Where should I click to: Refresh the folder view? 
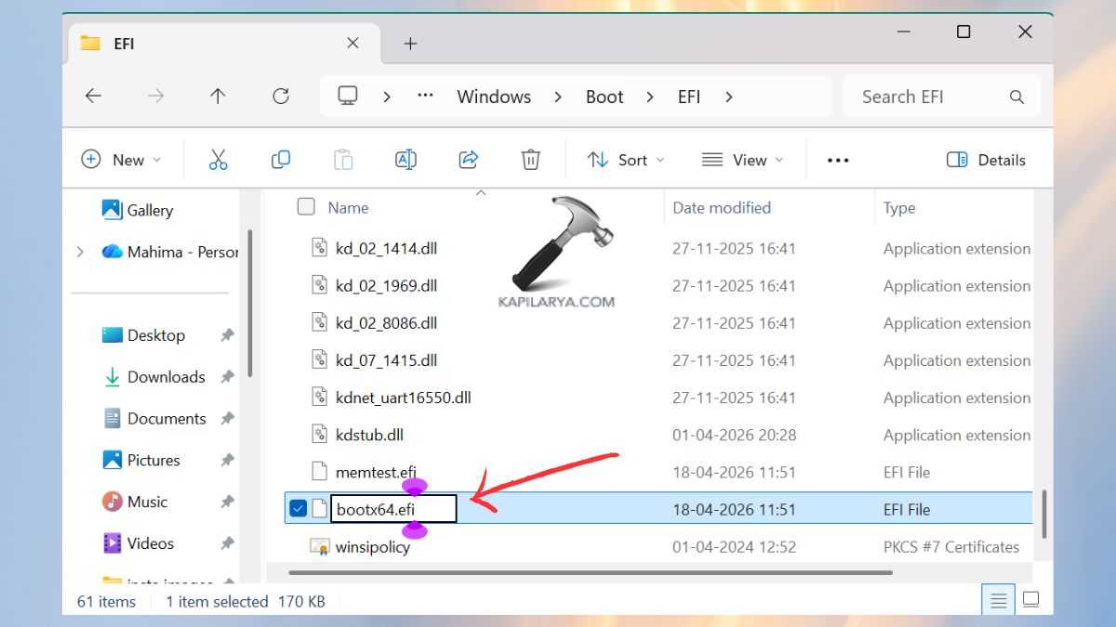pyautogui.click(x=281, y=96)
